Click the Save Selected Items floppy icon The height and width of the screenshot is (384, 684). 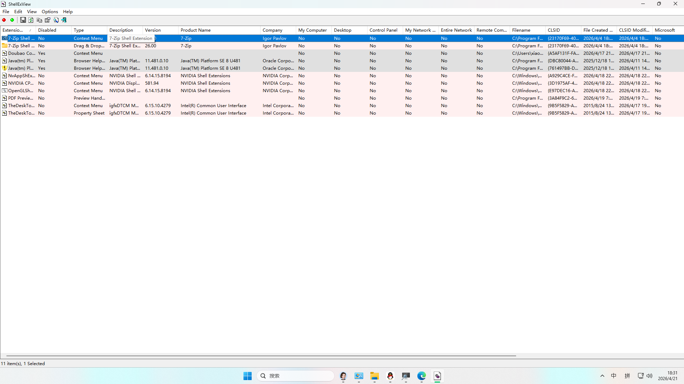23,20
